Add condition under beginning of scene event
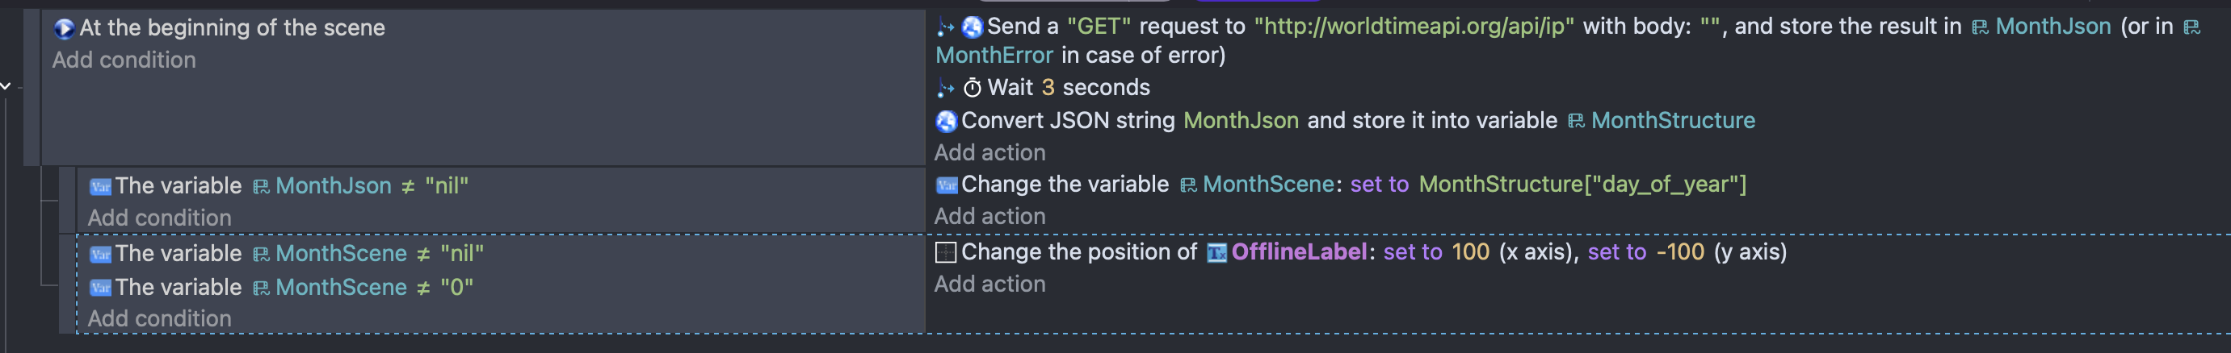Screen dimensions: 2231x353 pyautogui.click(x=124, y=60)
